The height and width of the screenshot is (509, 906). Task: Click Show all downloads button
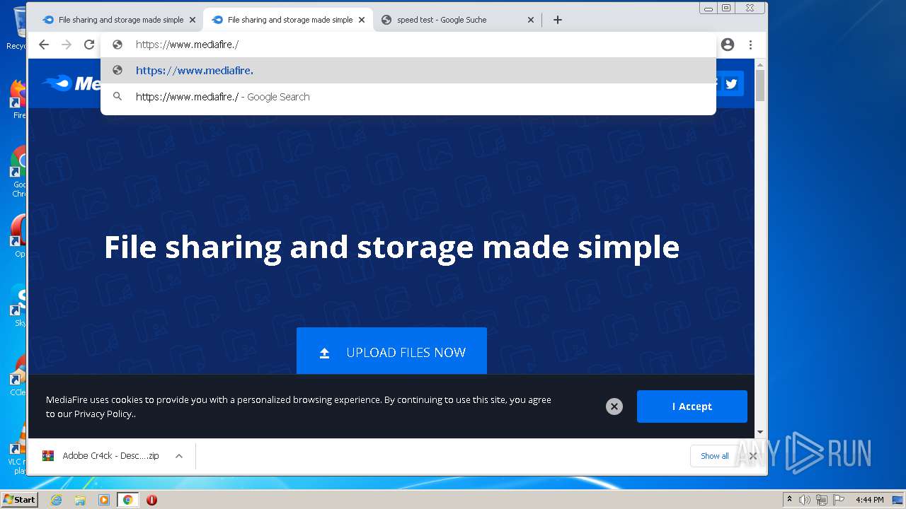(714, 456)
